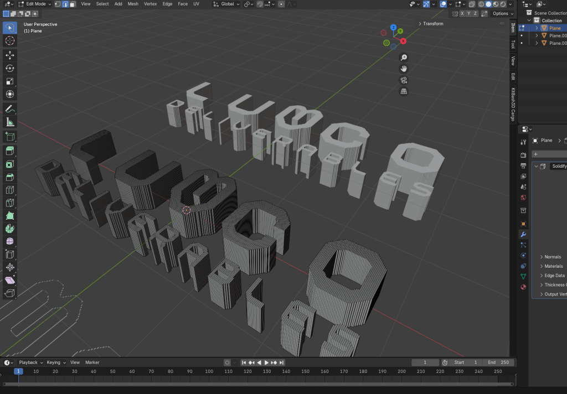Click the Options button
This screenshot has height=394, width=567.
pos(502,13)
